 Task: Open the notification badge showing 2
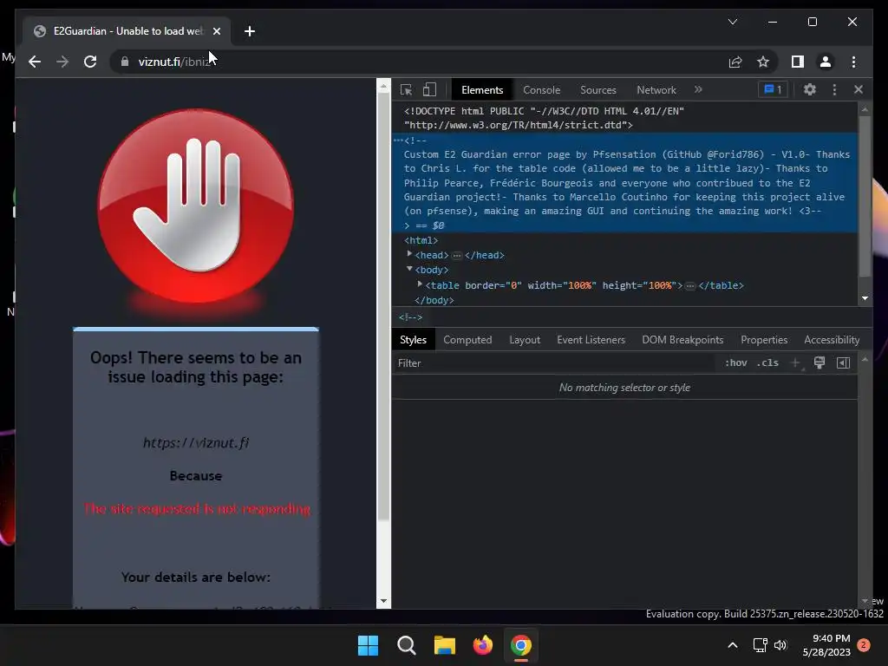(x=864, y=645)
